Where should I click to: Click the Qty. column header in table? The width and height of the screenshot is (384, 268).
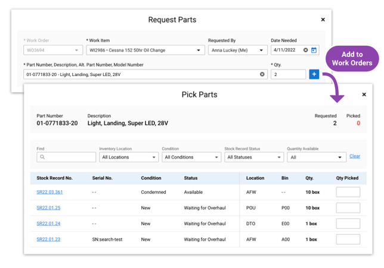click(309, 178)
